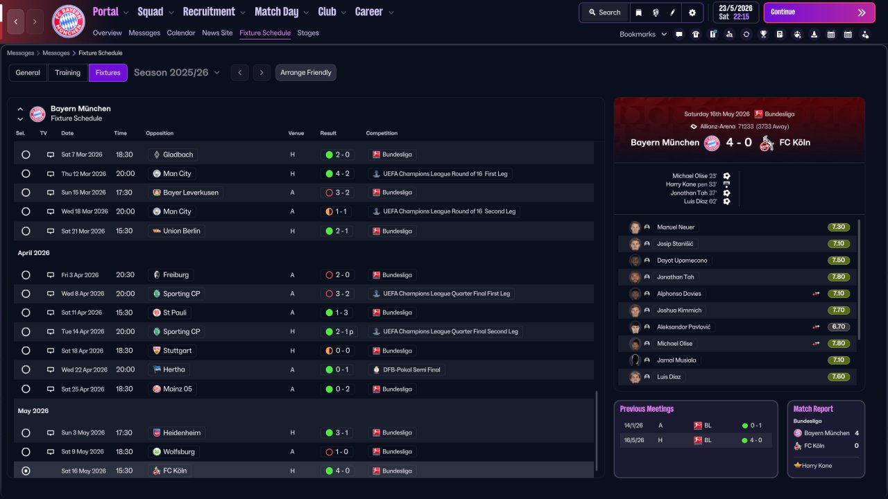Click Michael Olise's portrait in ratings list
888x499 pixels.
(635, 344)
